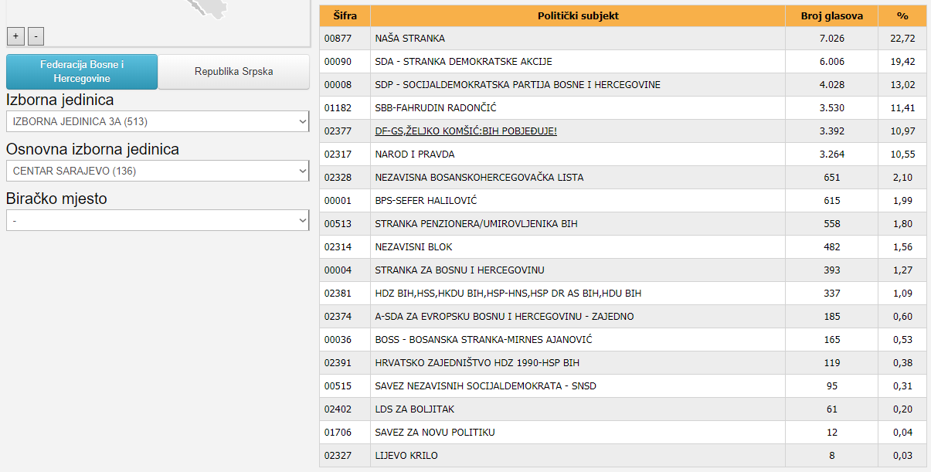Image resolution: width=931 pixels, height=472 pixels.
Task: Select LIJEVO KRILO text
Action: tap(406, 456)
